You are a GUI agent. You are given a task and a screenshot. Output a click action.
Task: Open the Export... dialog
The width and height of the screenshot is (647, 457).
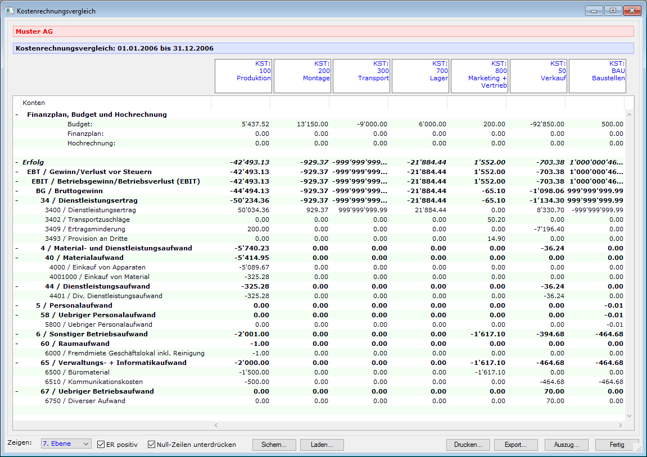515,445
